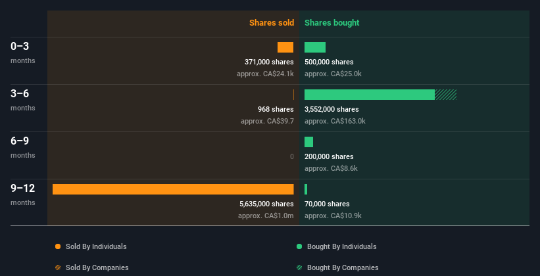Click the 9–12 months row label
Viewport: 540px width, 276px height.
[x=23, y=195]
